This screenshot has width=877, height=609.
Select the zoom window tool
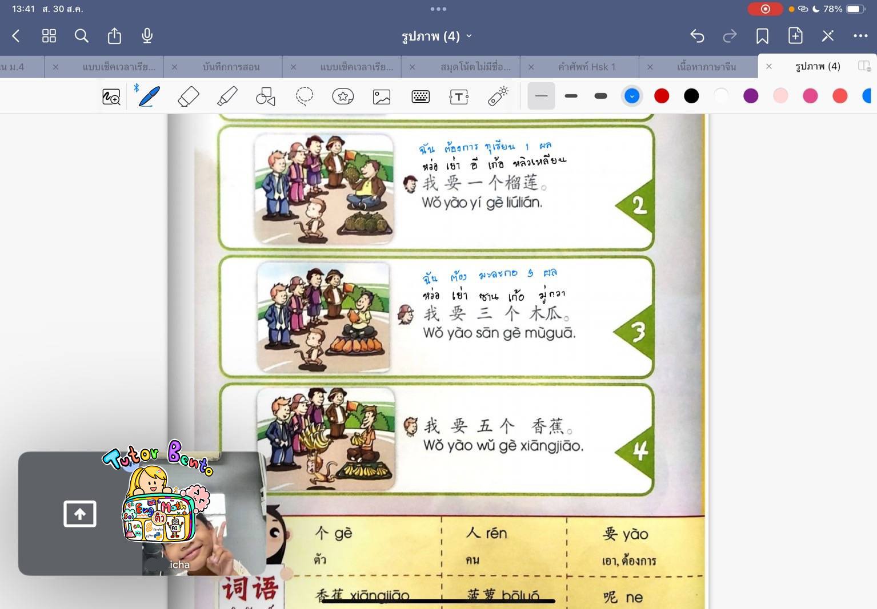click(x=111, y=96)
